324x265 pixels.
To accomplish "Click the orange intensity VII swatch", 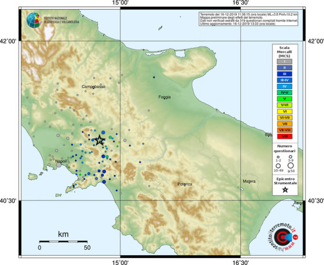I will tap(284, 124).
